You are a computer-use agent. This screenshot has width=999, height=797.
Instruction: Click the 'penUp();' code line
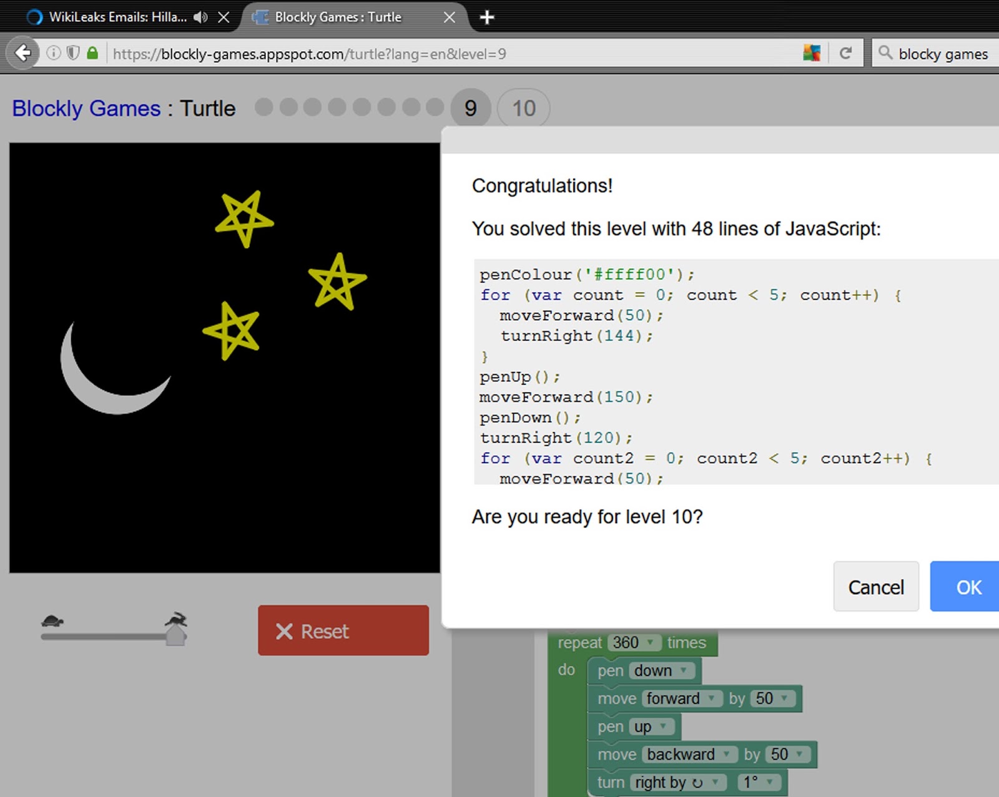[x=519, y=377]
